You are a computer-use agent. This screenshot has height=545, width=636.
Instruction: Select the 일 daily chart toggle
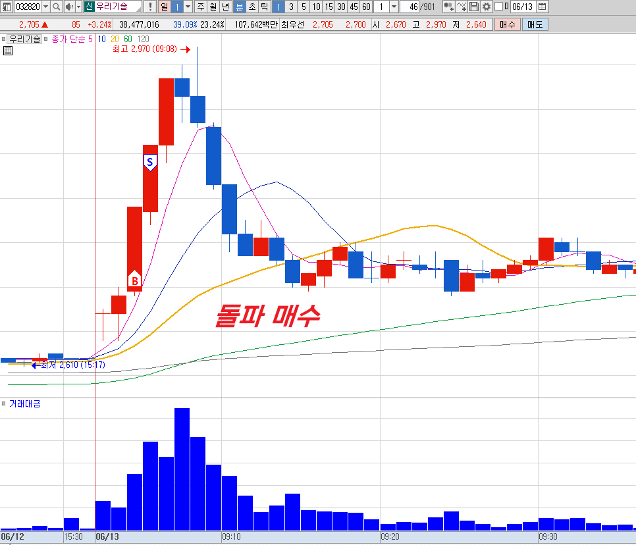click(x=164, y=7)
